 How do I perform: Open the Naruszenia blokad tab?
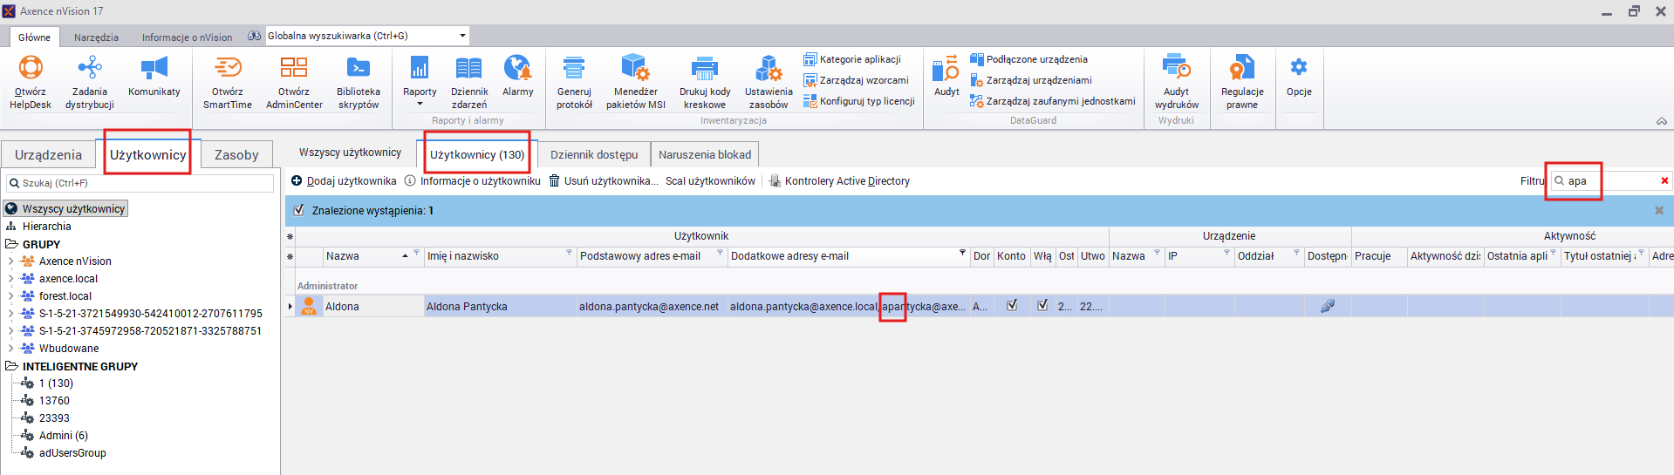[x=705, y=154]
